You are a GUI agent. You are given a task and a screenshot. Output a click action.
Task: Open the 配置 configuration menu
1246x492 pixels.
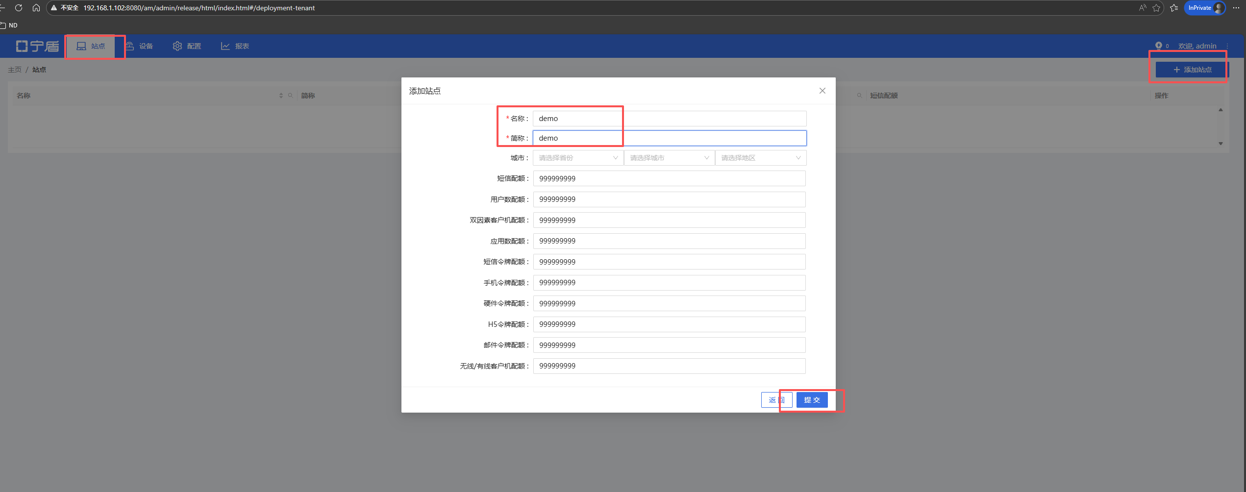[x=187, y=46]
